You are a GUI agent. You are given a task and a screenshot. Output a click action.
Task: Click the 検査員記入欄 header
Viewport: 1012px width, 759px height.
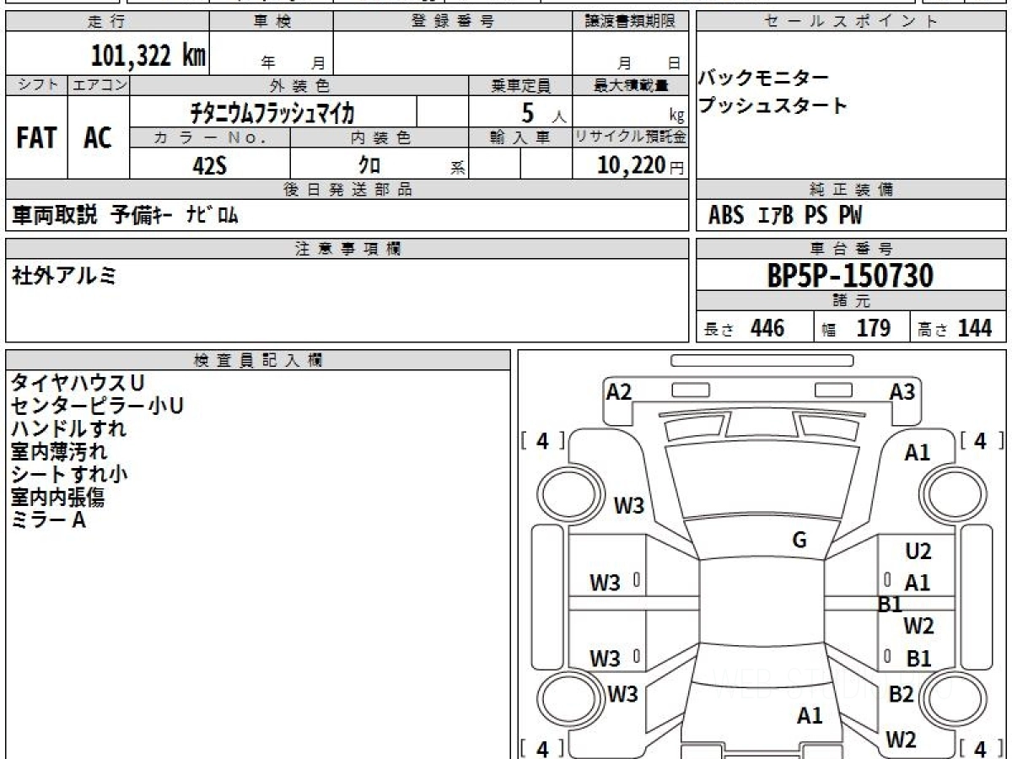tap(258, 360)
